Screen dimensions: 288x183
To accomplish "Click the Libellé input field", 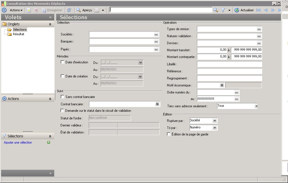I will pos(229,64).
